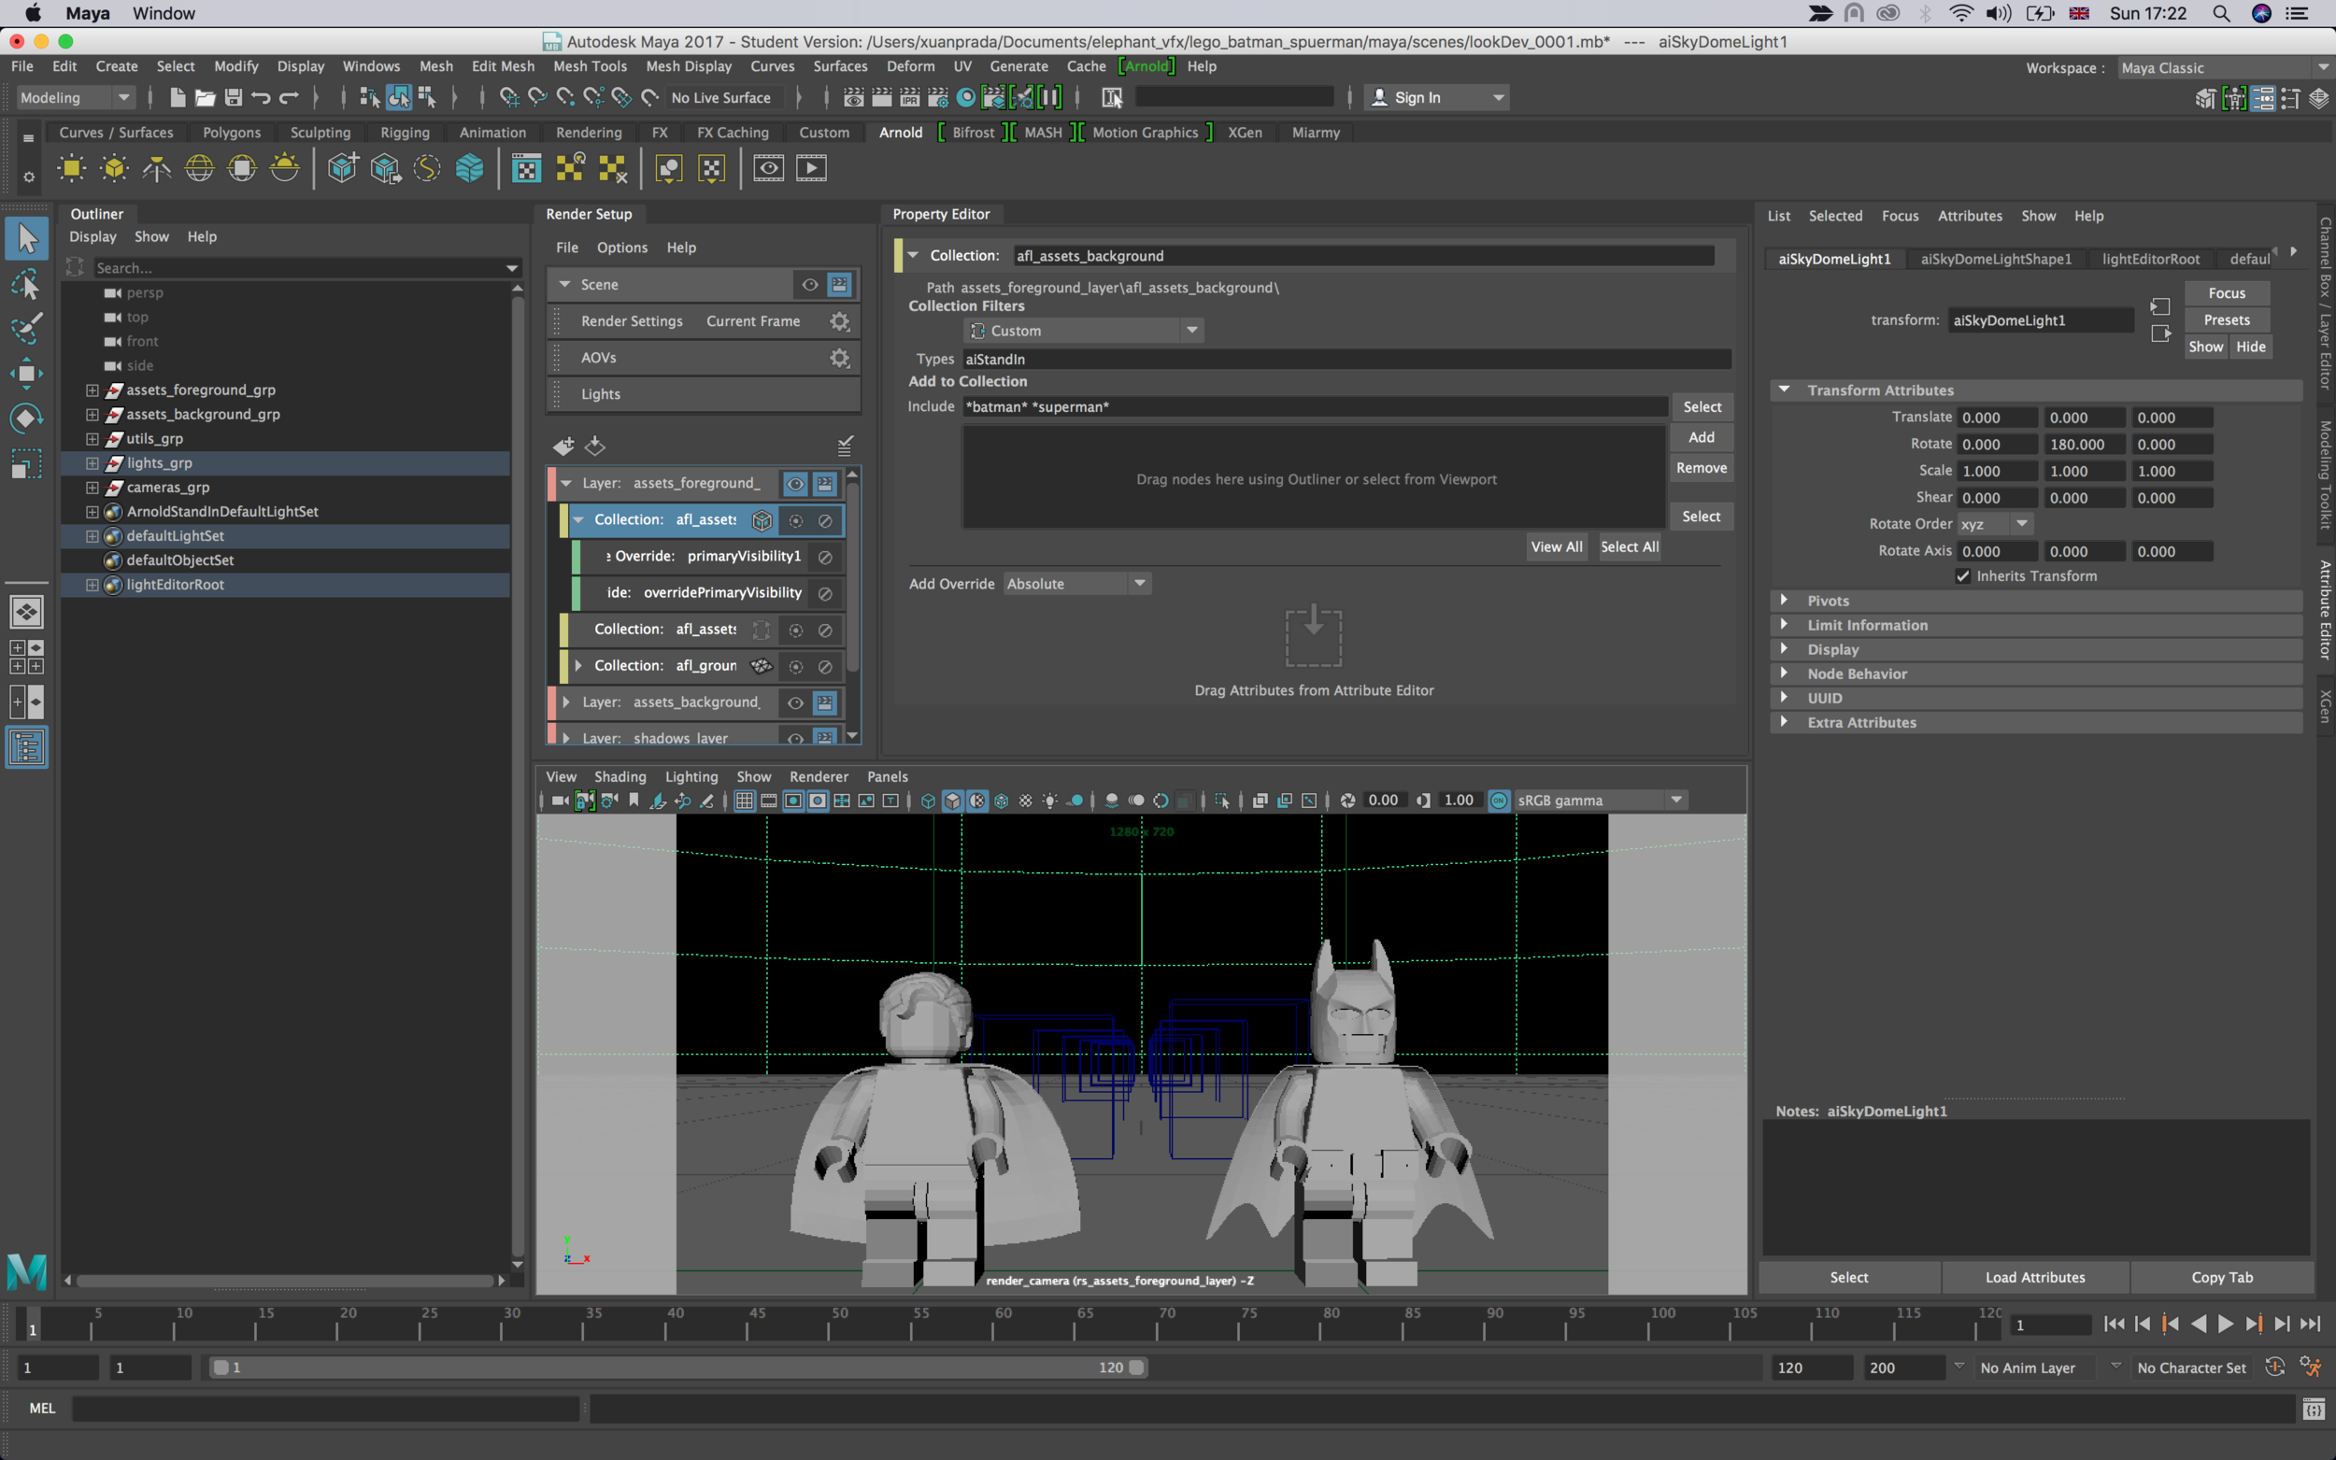Viewport: 2336px width, 1460px height.
Task: Disable the overridePrimaryVisibility override
Action: (x=825, y=594)
